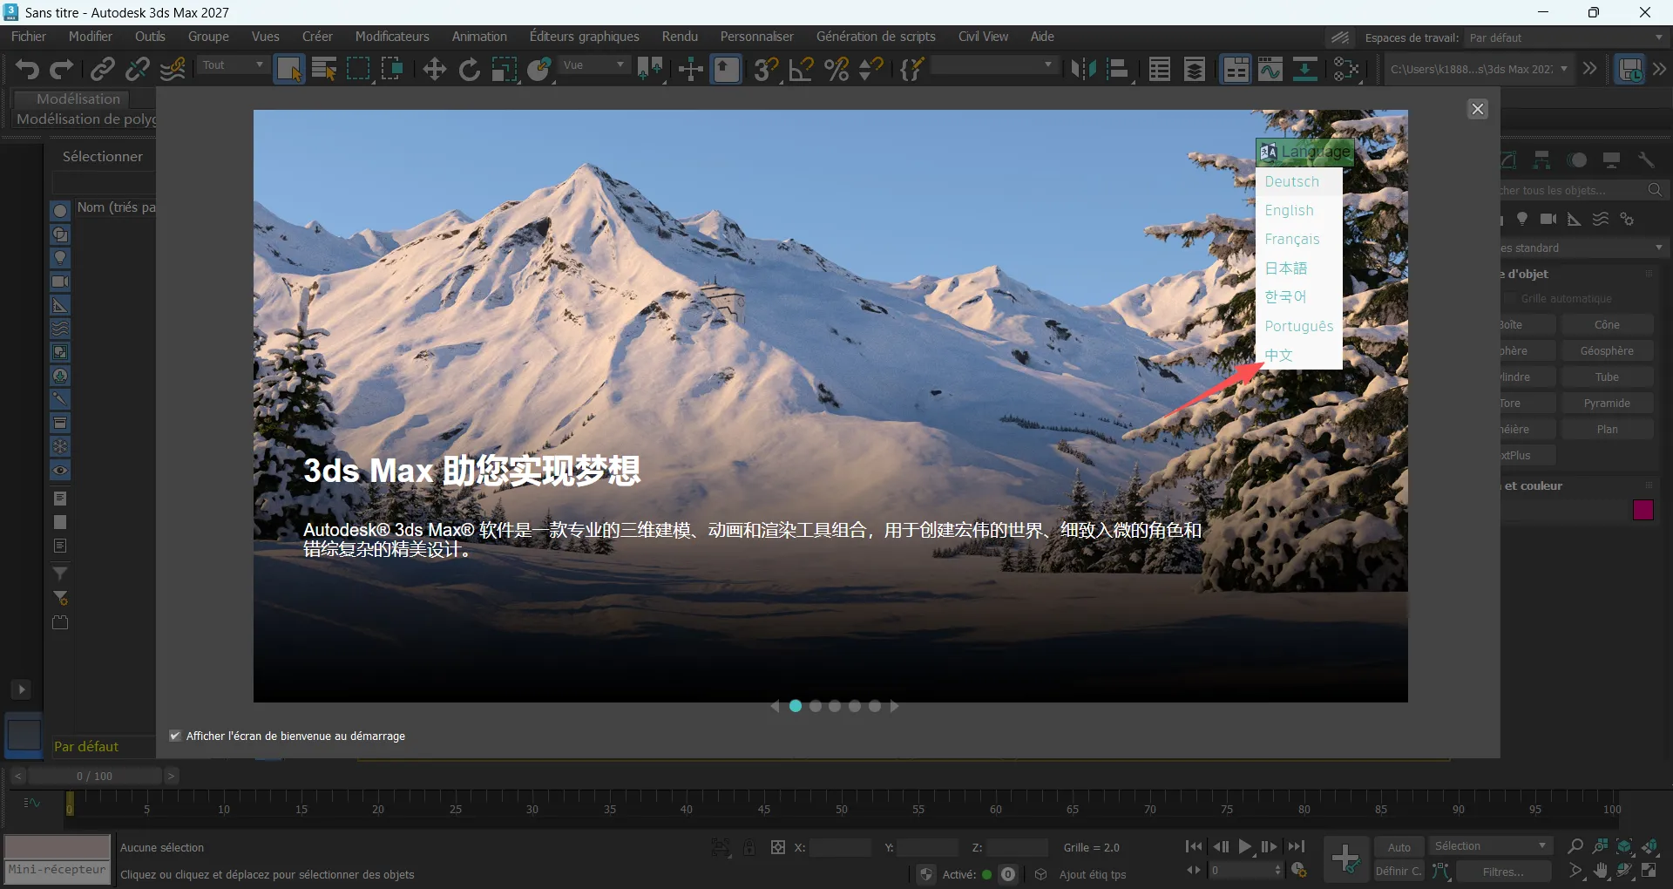
Task: Click the Plan primitive button
Action: [1607, 429]
